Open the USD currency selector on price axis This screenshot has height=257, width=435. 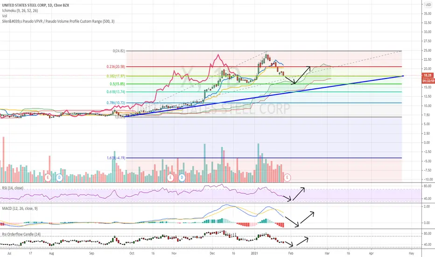pos(428,5)
